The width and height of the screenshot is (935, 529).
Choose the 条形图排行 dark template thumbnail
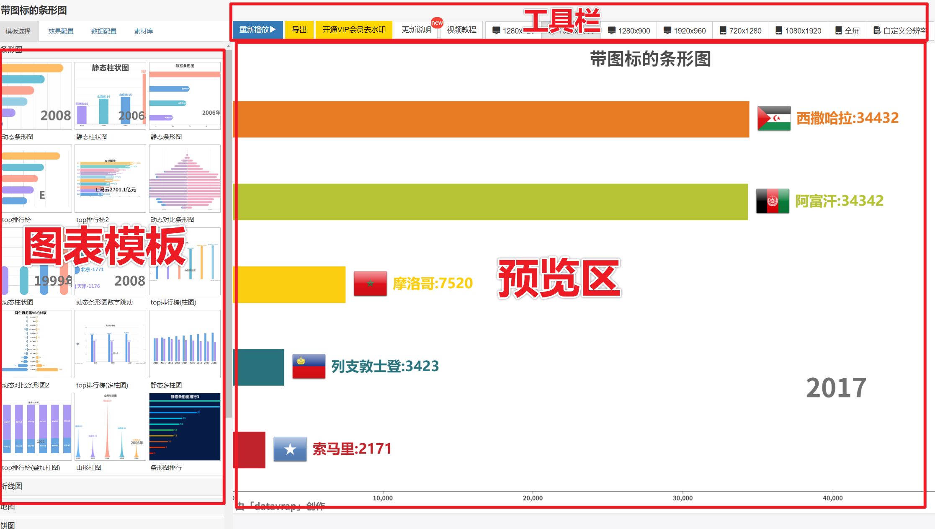click(185, 427)
